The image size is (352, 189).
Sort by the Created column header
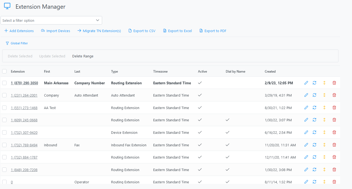pyautogui.click(x=270, y=72)
